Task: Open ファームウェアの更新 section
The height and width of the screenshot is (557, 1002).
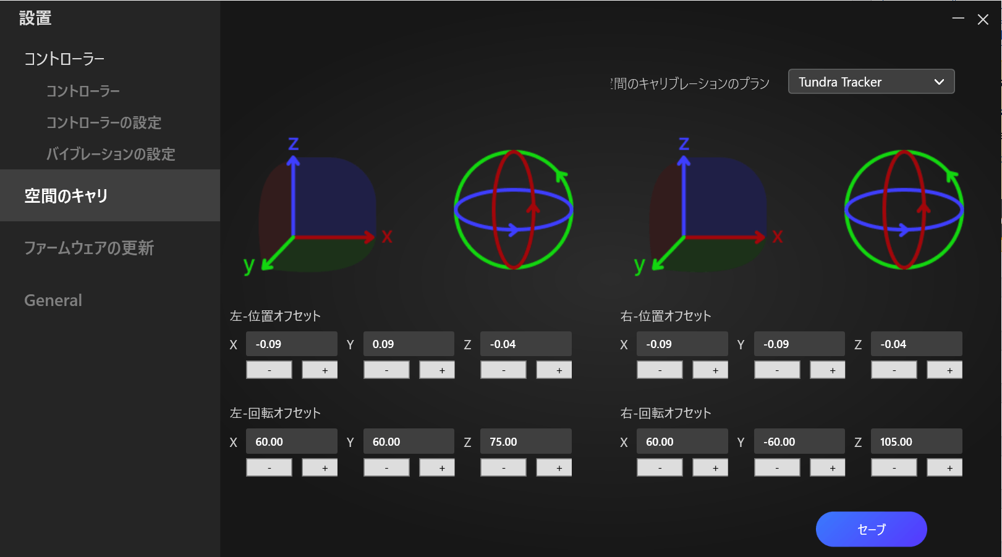Action: 89,248
